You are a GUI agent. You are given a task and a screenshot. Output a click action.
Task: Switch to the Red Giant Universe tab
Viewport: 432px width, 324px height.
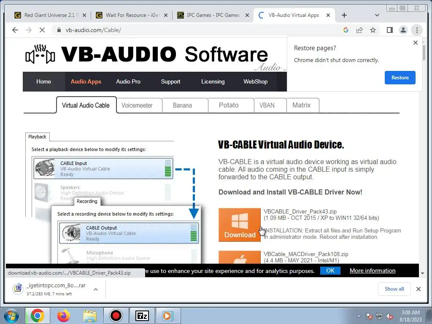[x=50, y=15]
